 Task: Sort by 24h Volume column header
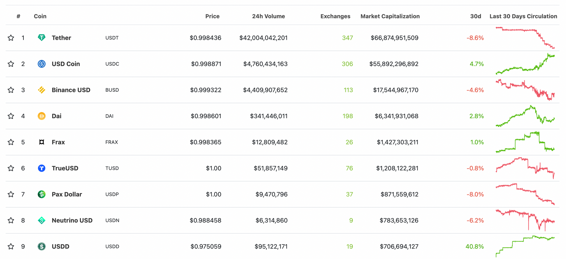(268, 16)
